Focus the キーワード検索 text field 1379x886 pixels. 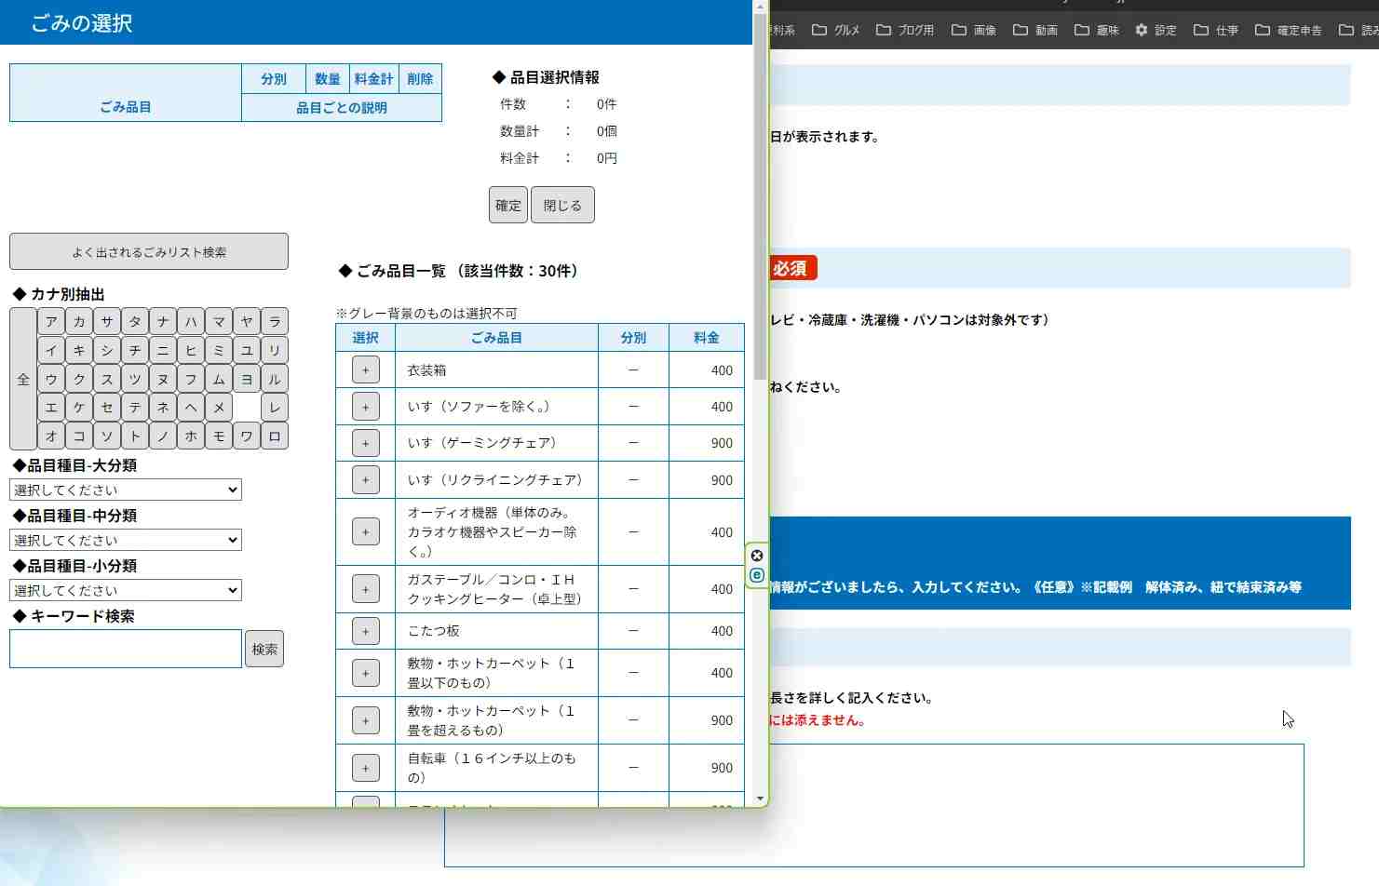click(x=126, y=649)
